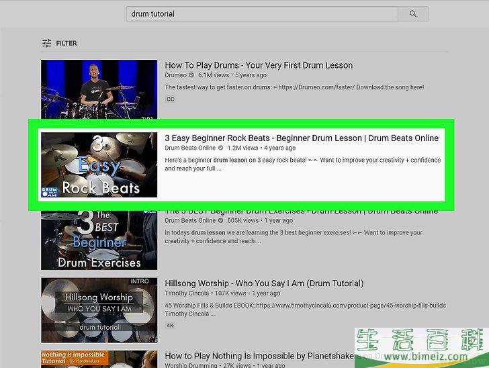Click verified badge beside 605K views
The width and height of the screenshot is (489, 368).
coord(221,220)
